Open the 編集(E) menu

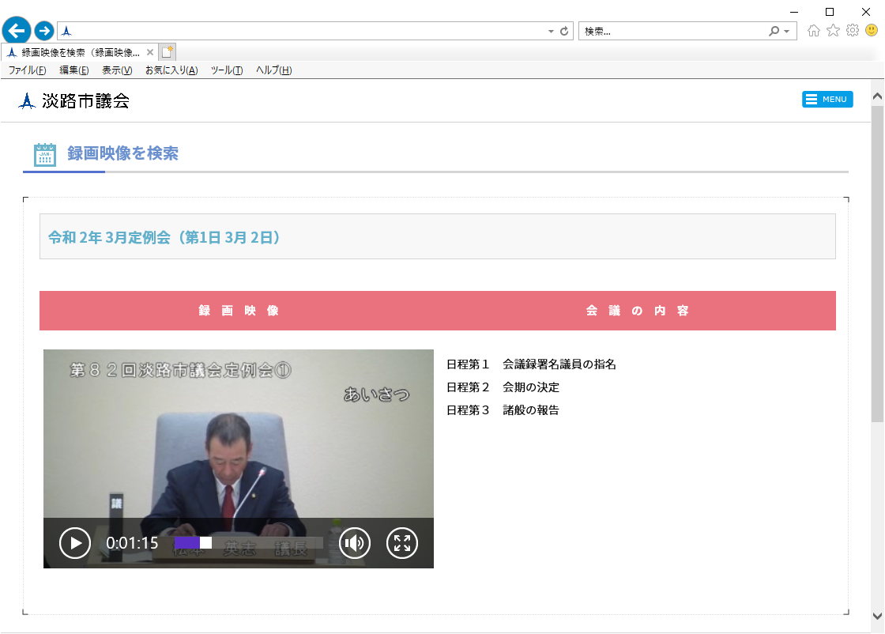(x=74, y=70)
